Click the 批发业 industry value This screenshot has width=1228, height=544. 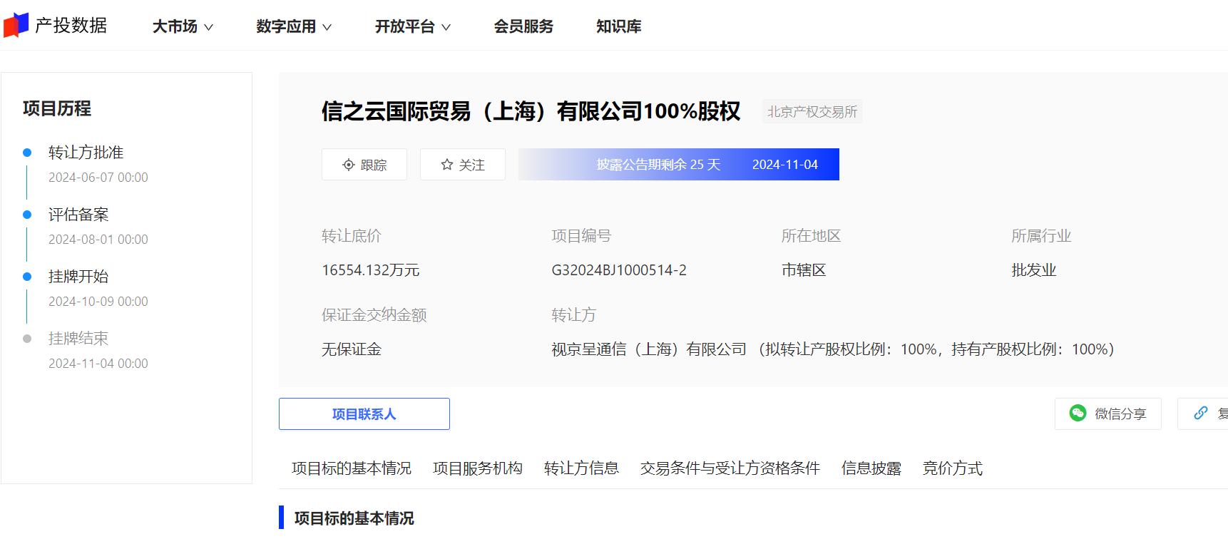tap(1034, 270)
